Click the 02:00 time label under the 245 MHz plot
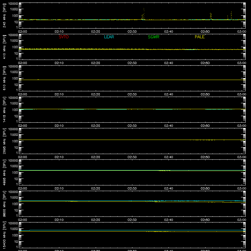 22,32
